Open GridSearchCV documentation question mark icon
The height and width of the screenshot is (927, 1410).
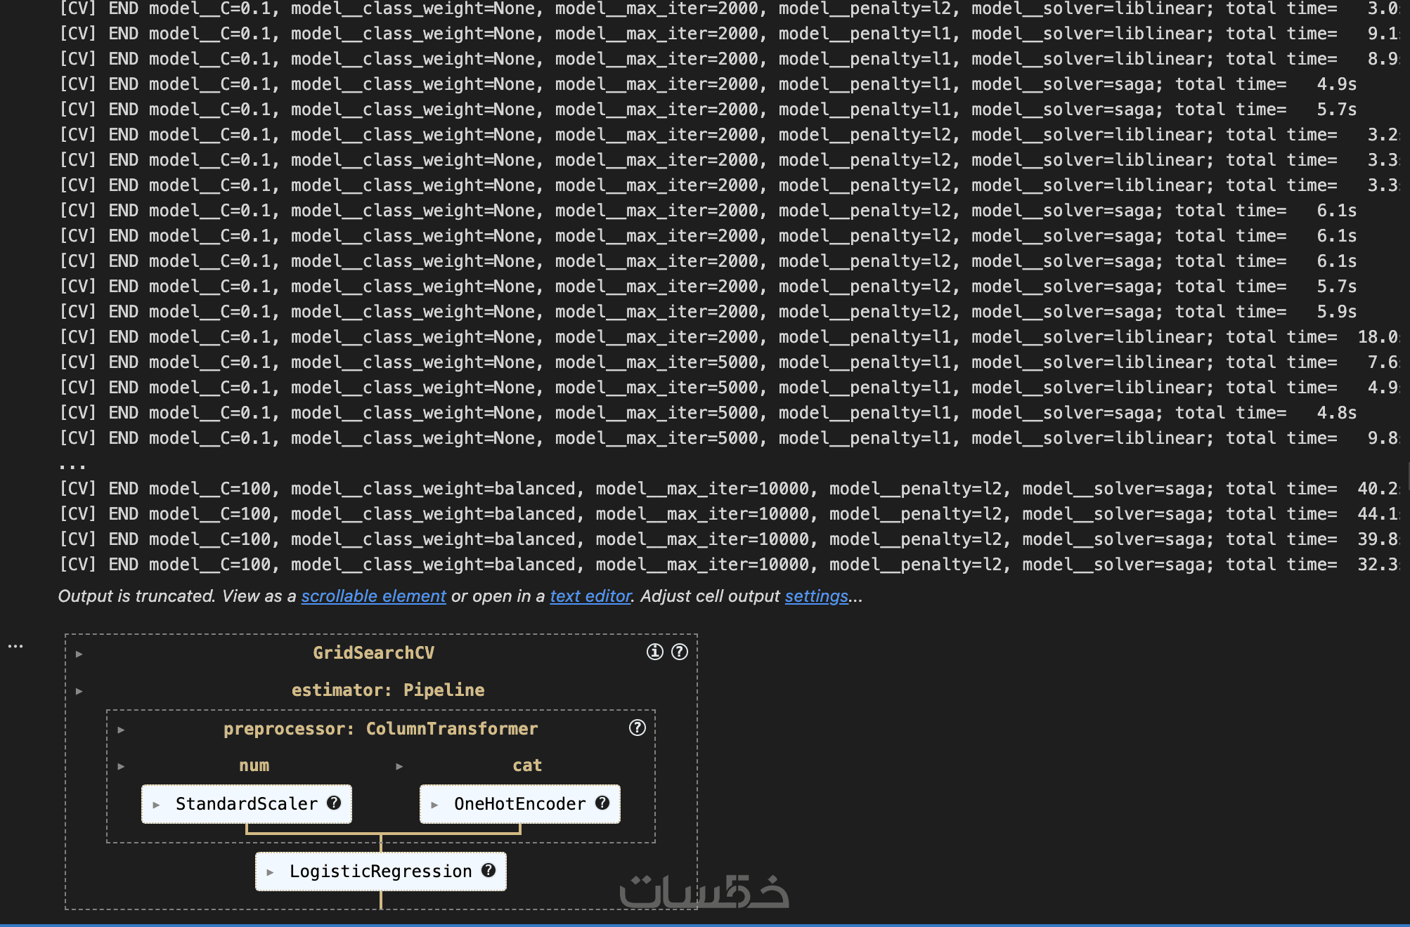click(x=679, y=652)
